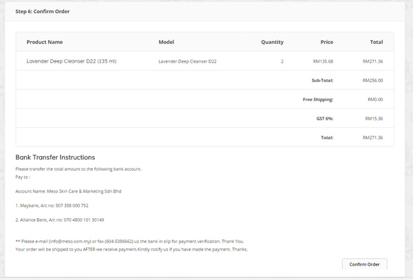Click the Price column header
413x280 pixels.
(326, 42)
